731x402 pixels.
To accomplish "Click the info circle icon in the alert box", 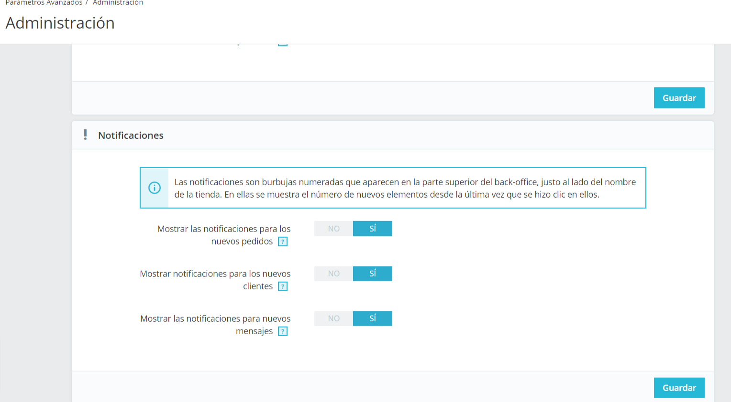I will (155, 188).
